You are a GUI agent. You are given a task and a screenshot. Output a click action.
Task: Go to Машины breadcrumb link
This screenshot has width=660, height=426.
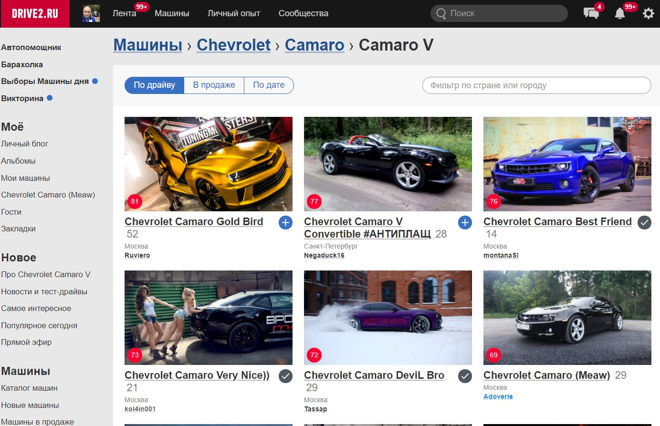click(148, 45)
